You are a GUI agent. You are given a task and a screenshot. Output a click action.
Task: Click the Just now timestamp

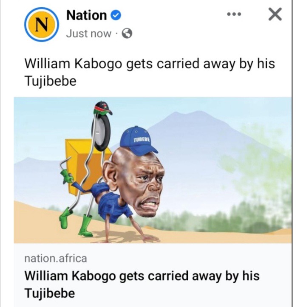coord(88,34)
